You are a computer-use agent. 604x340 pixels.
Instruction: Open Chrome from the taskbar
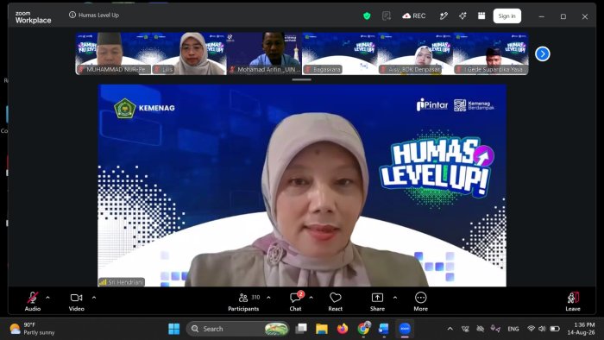tap(363, 329)
